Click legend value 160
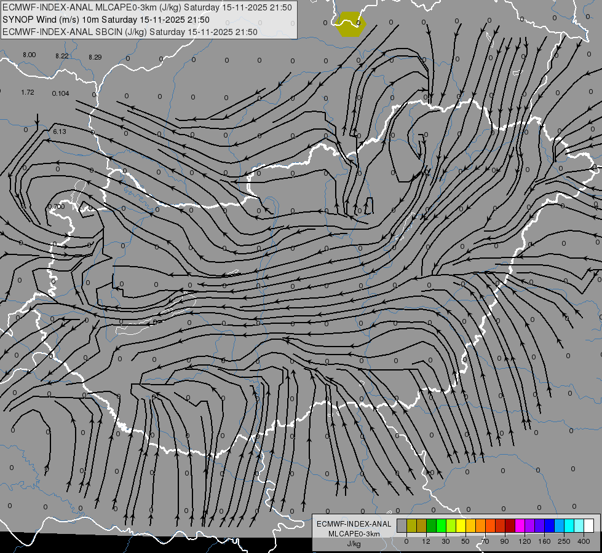This screenshot has width=602, height=553. pos(545,541)
